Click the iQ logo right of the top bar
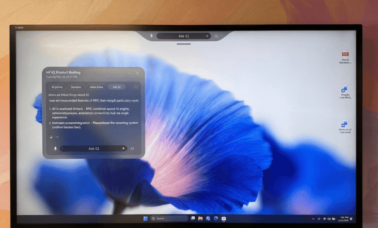Screen dimensions: 378x228 [216, 36]
